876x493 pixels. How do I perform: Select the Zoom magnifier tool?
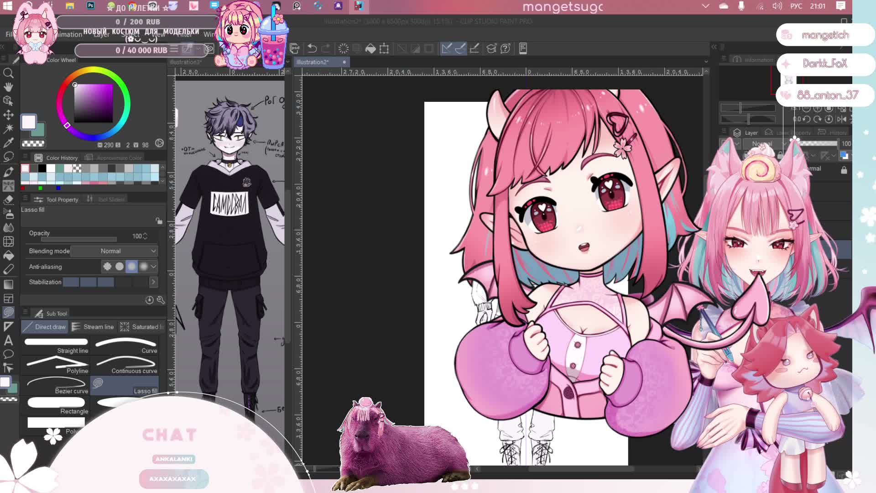[x=8, y=73]
